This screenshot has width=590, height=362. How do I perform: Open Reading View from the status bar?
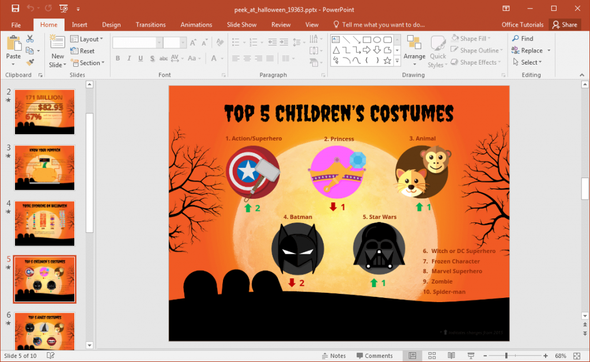click(451, 356)
